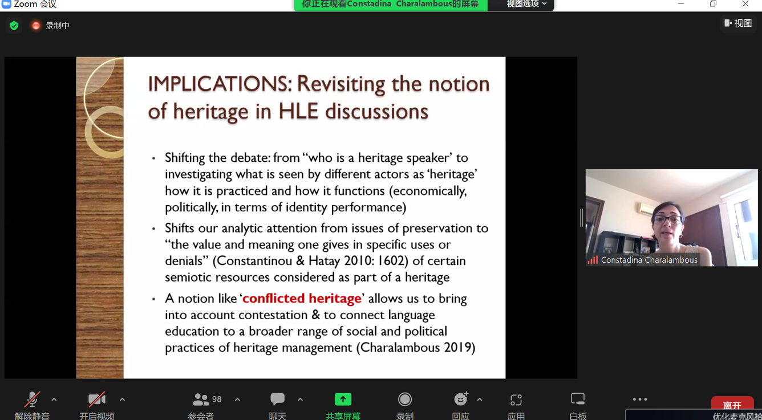Open the View Options dropdown at top
The height and width of the screenshot is (420, 762).
526,5
